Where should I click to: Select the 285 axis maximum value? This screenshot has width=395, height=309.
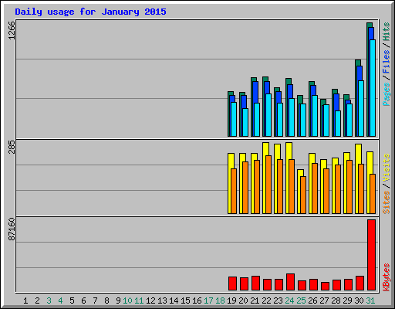[12, 147]
